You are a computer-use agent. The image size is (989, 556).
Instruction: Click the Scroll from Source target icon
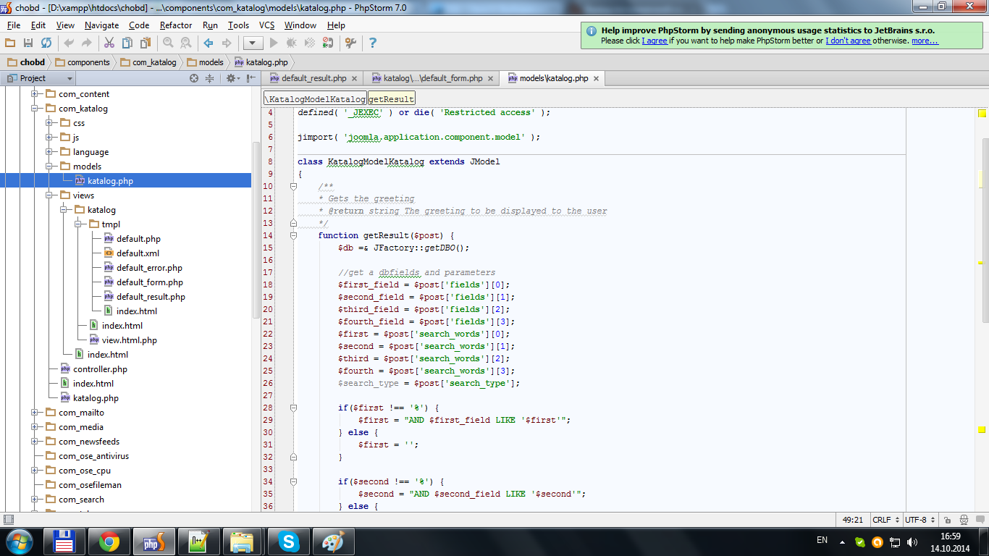194,78
